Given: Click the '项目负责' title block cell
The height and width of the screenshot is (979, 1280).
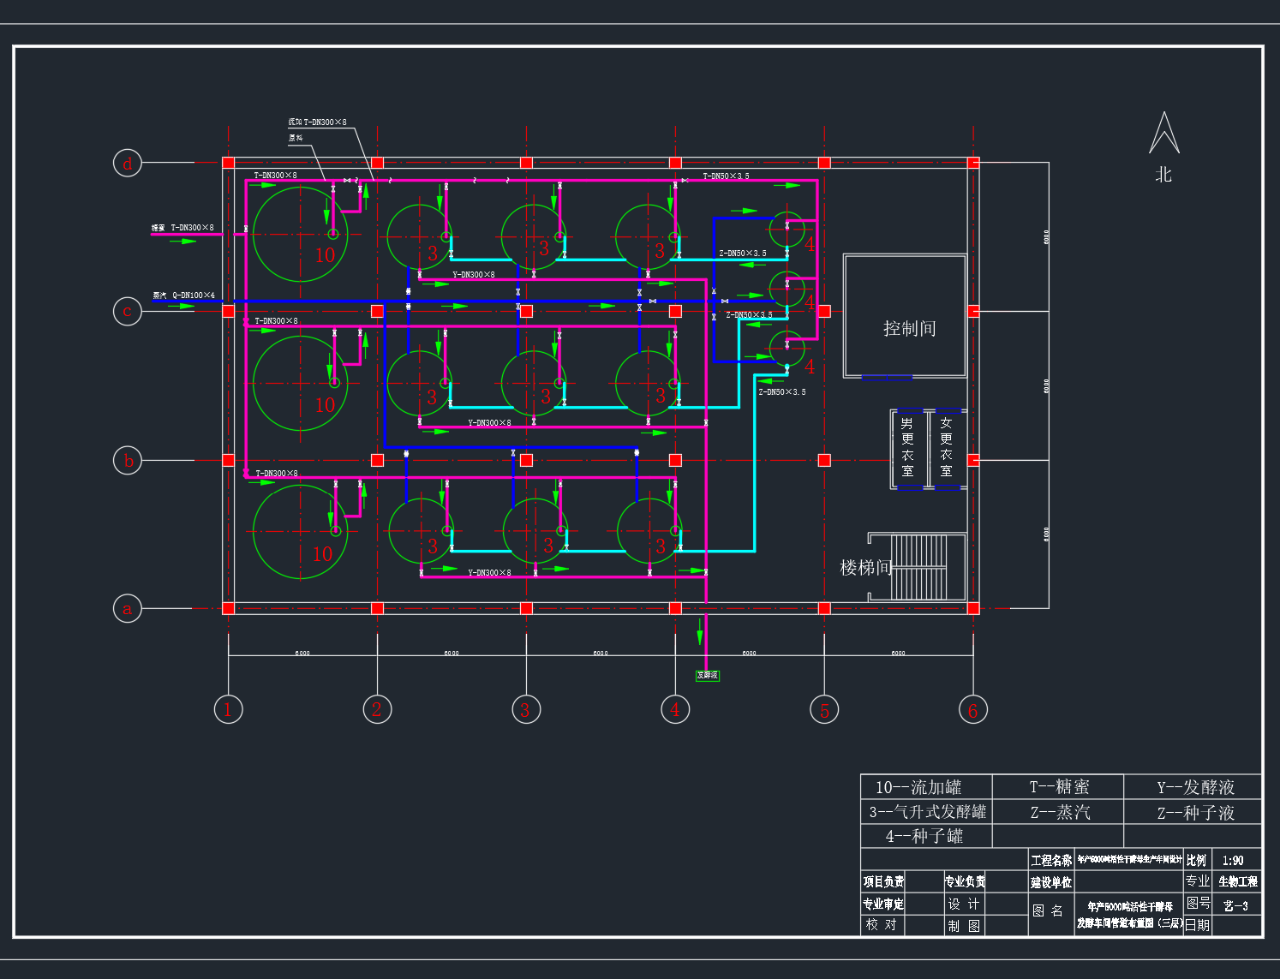Looking at the screenshot, I should click(x=883, y=881).
